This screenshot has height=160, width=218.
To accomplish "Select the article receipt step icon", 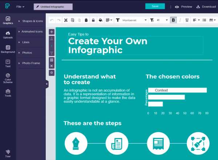I will pos(158,143).
